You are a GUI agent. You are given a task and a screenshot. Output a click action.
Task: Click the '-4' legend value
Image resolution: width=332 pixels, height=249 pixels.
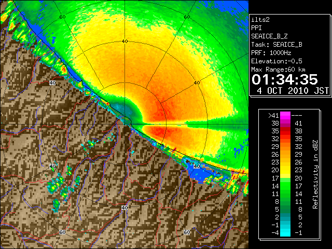(275, 233)
